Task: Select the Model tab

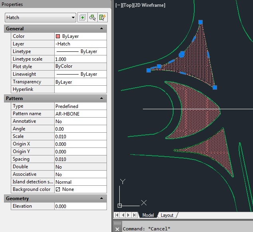Action: [x=148, y=215]
